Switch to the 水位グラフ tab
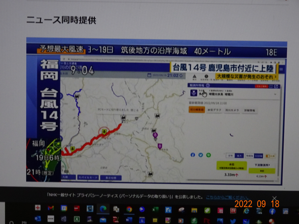 (x=214, y=110)
